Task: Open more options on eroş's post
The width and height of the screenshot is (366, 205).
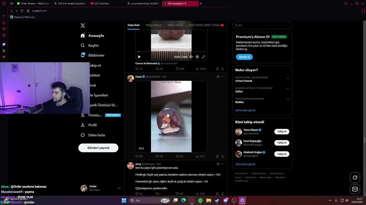Action: coord(222,164)
